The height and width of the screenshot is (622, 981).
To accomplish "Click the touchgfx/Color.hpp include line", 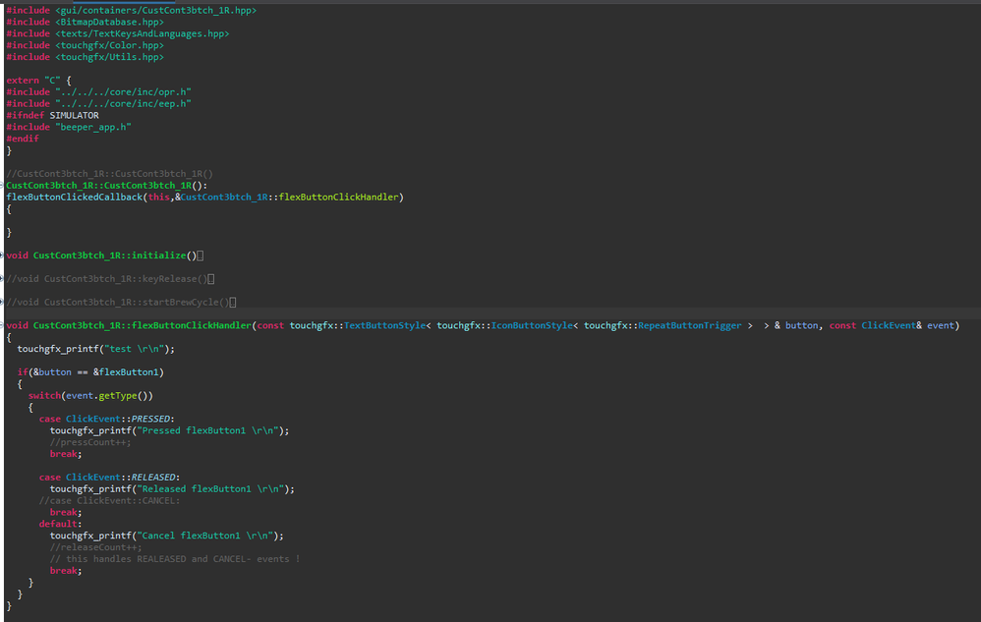I will point(86,45).
